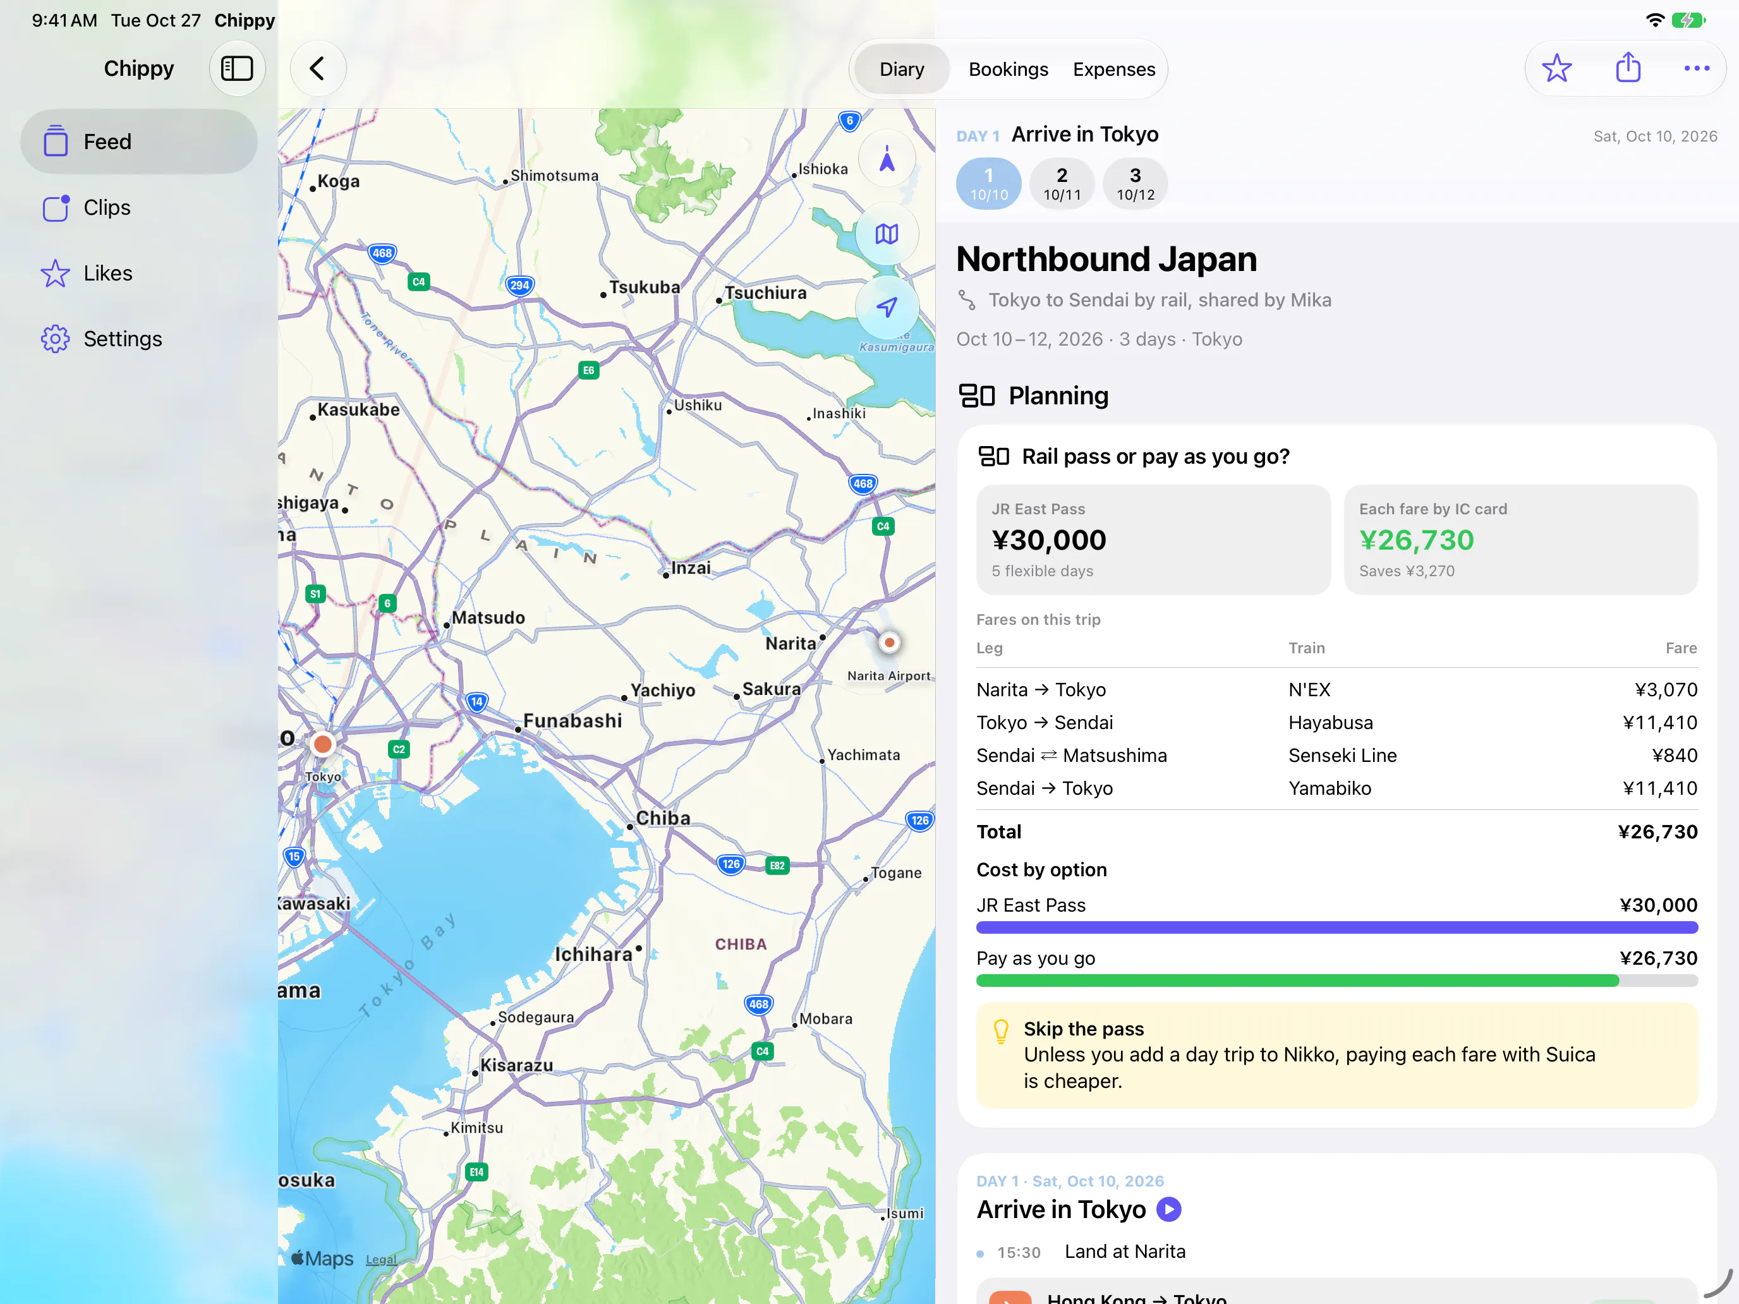Click the Rail pass or pay heading icon
Image resolution: width=1739 pixels, height=1304 pixels.
[x=993, y=457]
